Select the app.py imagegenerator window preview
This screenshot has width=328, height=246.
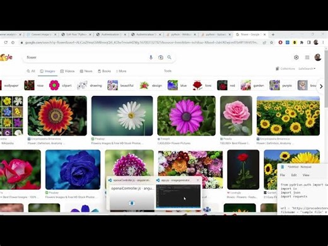click(x=178, y=193)
